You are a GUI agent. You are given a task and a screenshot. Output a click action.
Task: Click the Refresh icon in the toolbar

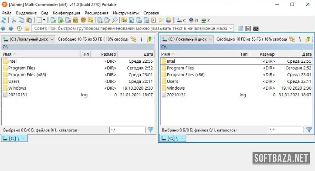pos(4,20)
